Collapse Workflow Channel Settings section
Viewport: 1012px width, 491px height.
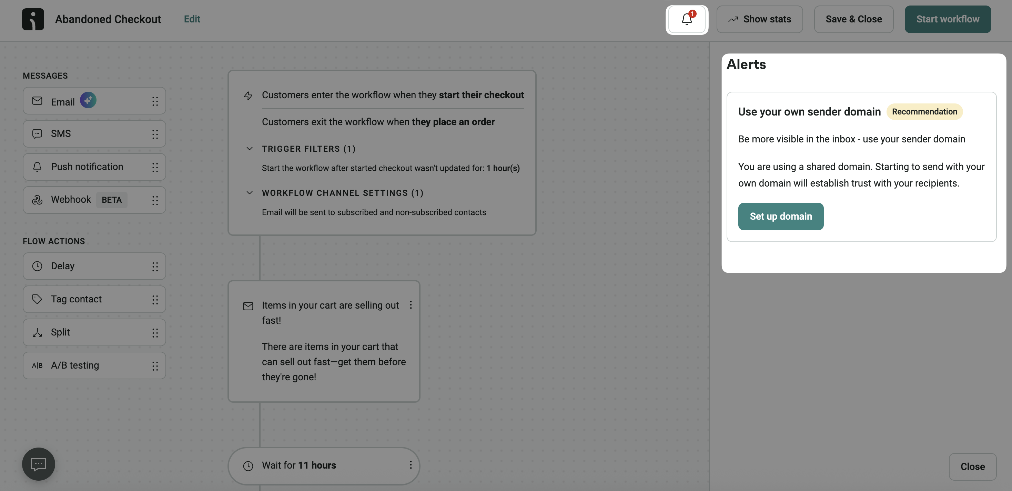coord(249,193)
